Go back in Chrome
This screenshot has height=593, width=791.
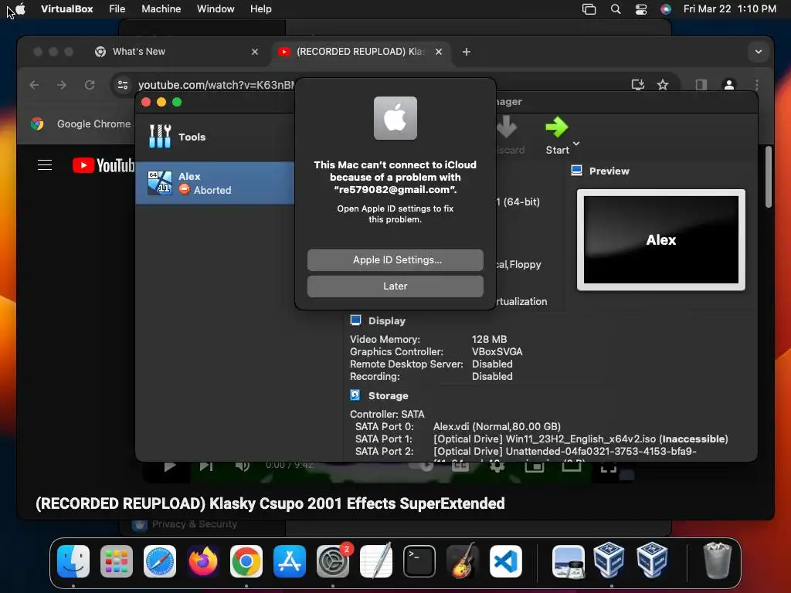point(34,85)
